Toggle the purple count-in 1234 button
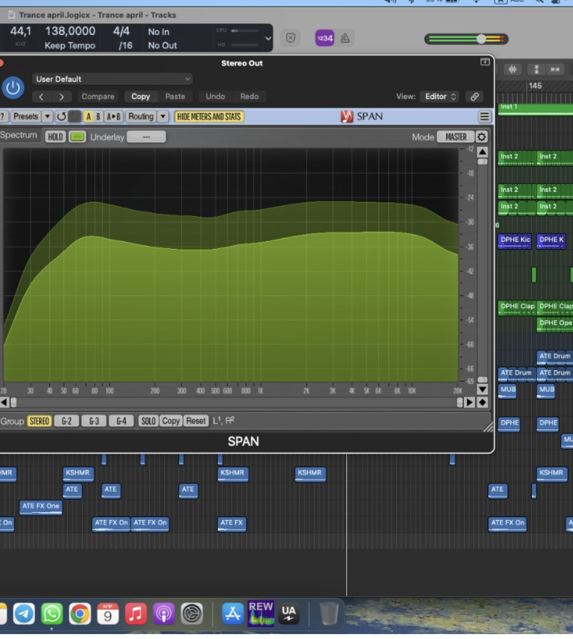The height and width of the screenshot is (639, 573). click(x=324, y=38)
